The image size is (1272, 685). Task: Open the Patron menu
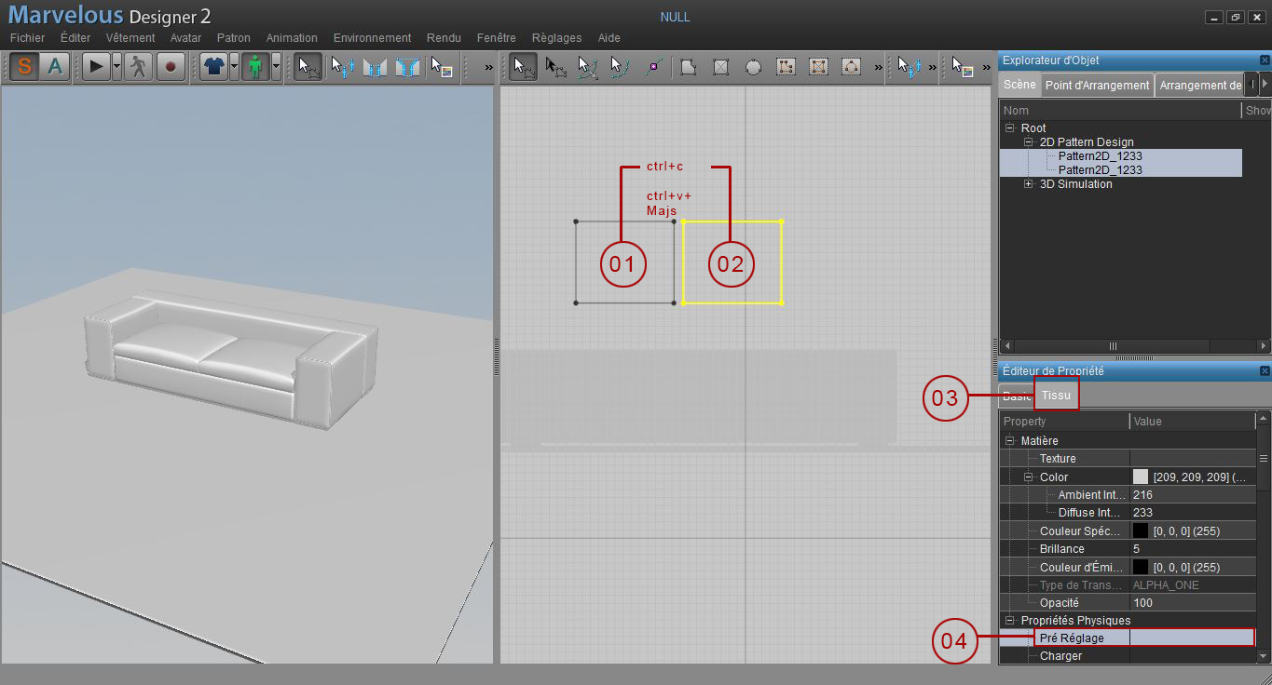(234, 38)
